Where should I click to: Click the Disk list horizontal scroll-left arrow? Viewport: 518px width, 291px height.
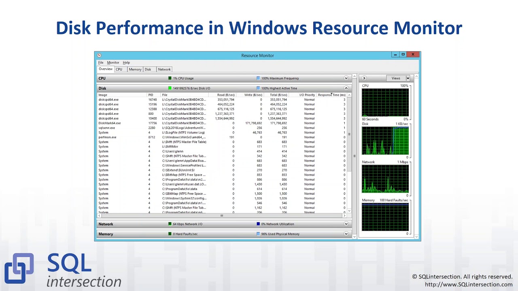tap(99, 216)
